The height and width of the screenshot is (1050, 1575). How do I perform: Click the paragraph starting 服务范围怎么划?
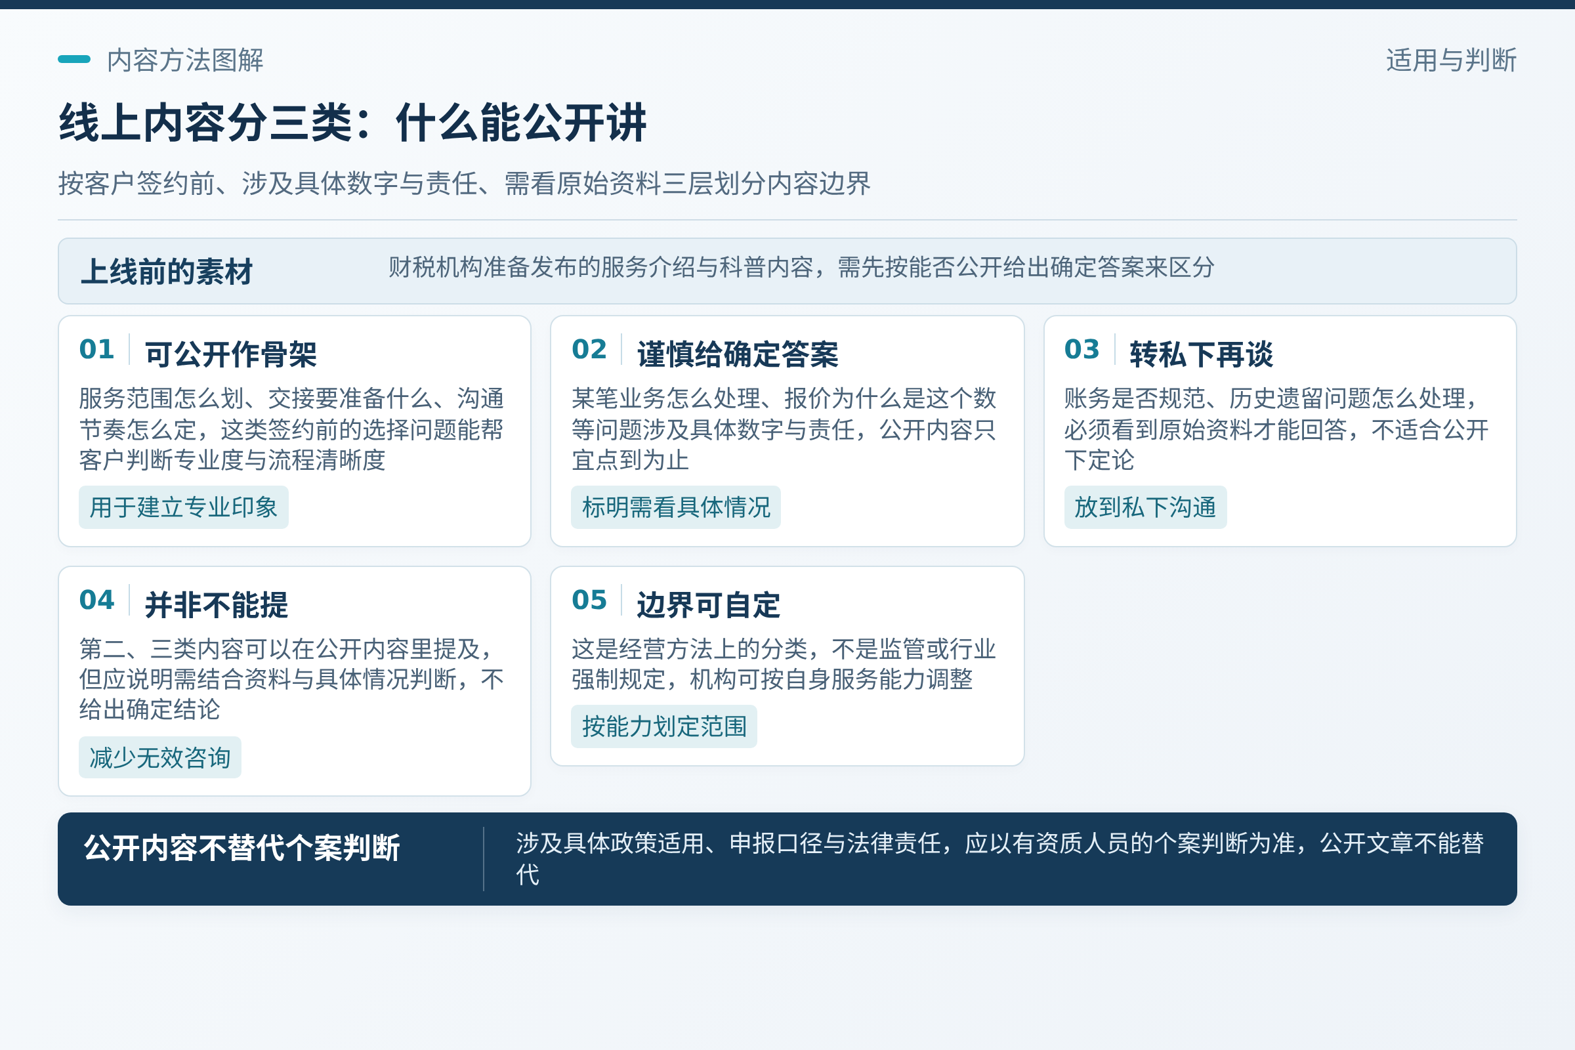click(x=291, y=429)
